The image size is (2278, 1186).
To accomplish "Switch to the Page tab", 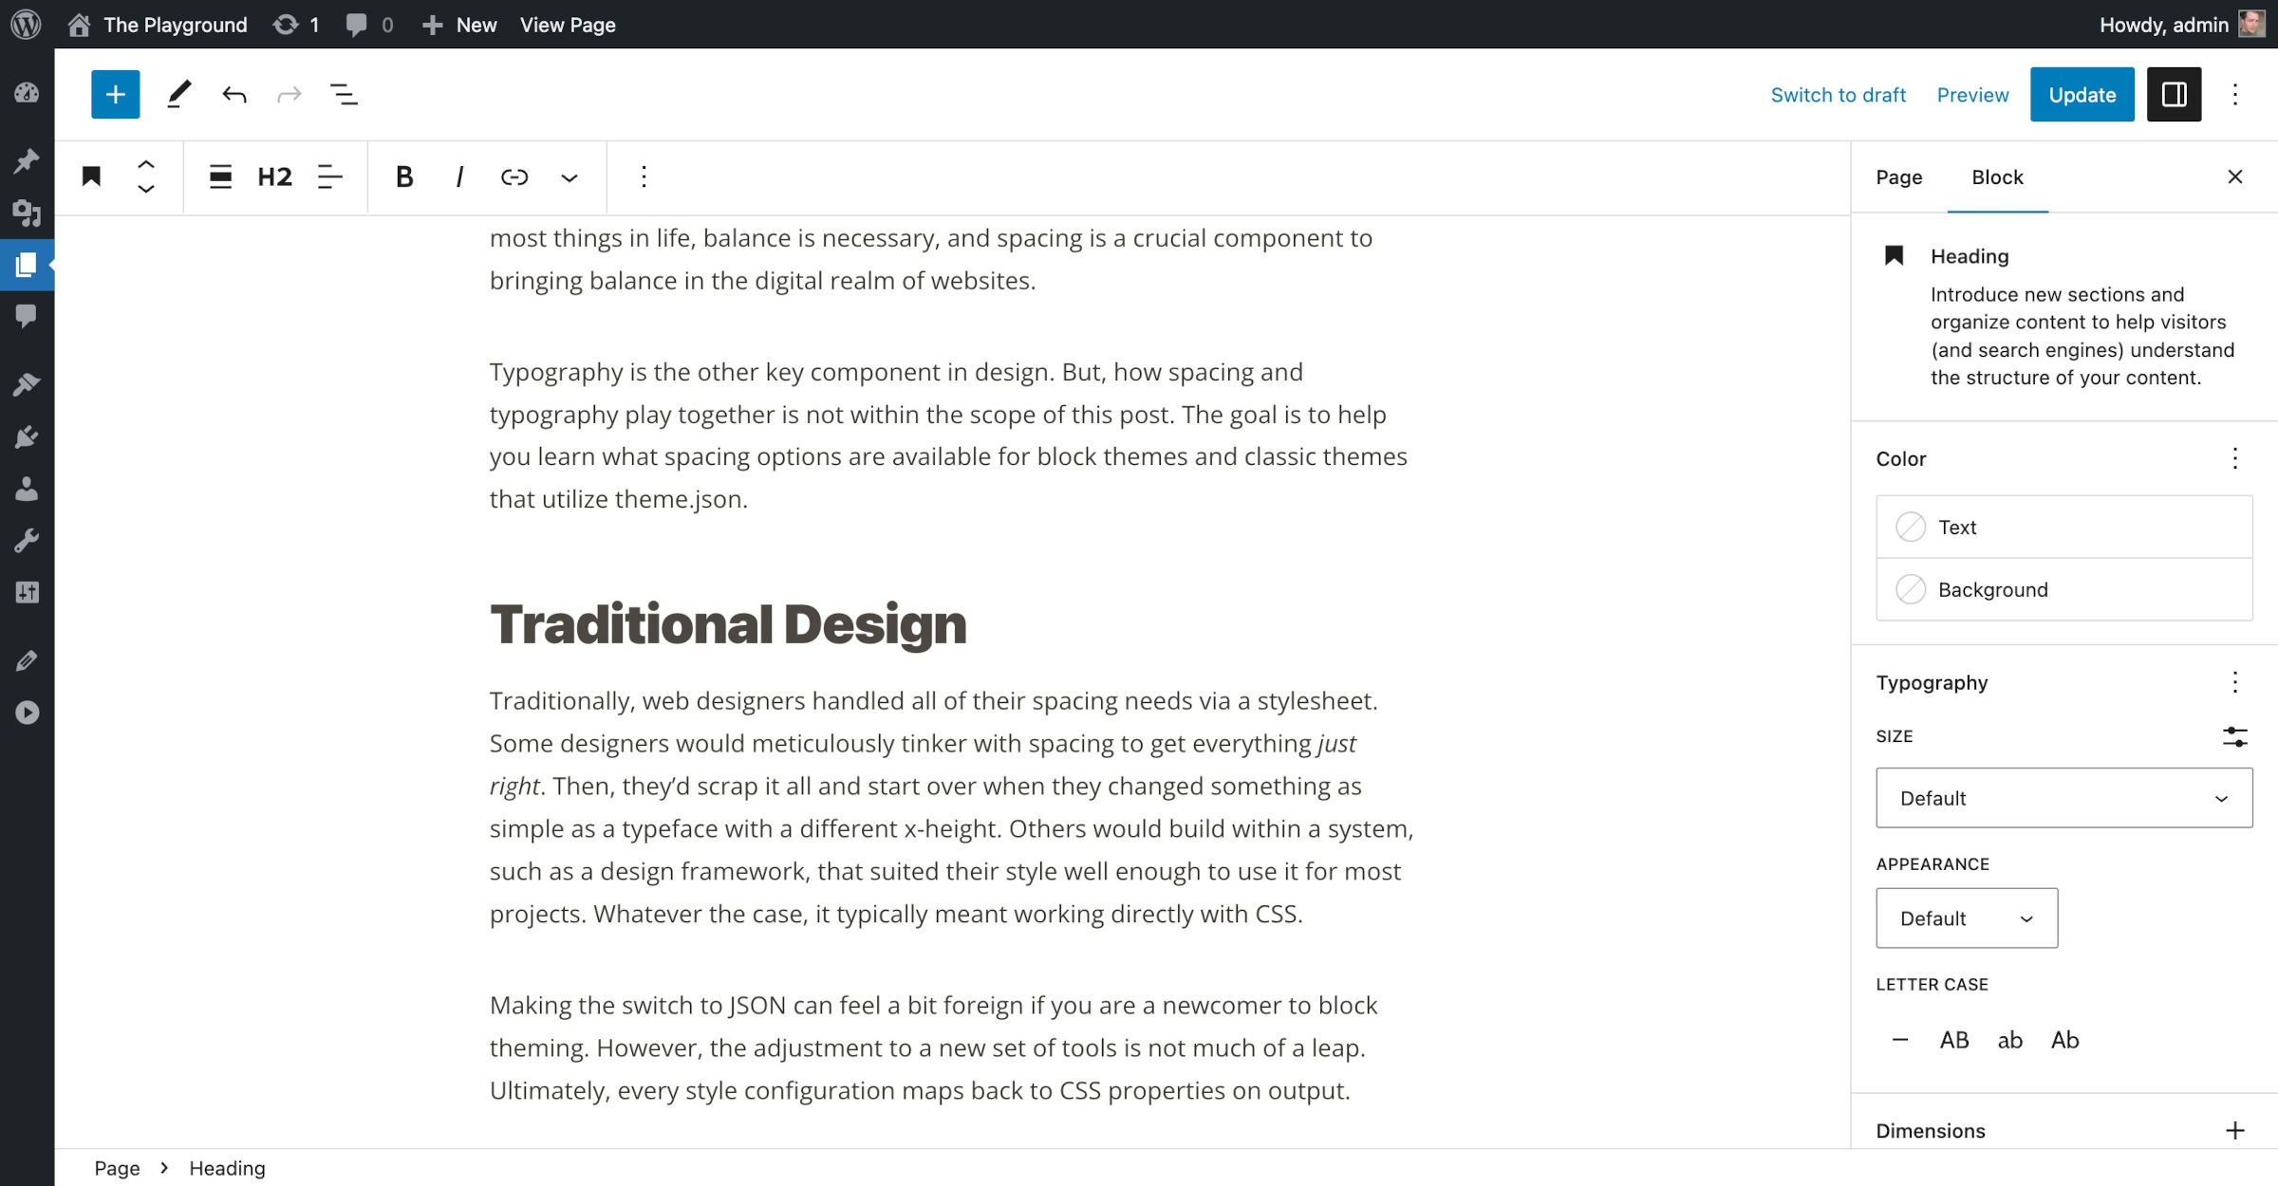I will [1898, 176].
